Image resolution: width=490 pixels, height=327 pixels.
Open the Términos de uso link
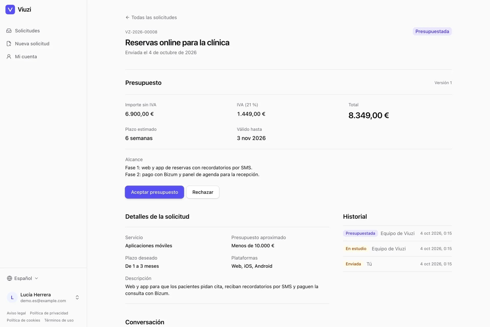(x=59, y=320)
